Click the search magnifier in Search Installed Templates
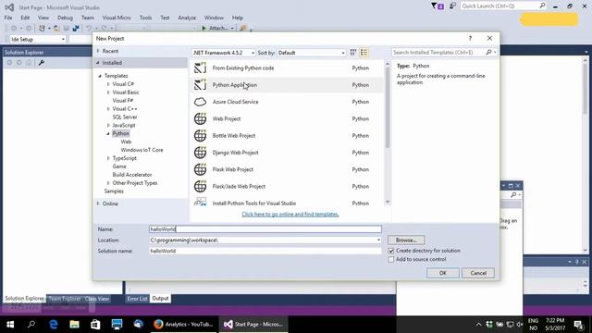Image resolution: width=592 pixels, height=333 pixels. [x=488, y=52]
